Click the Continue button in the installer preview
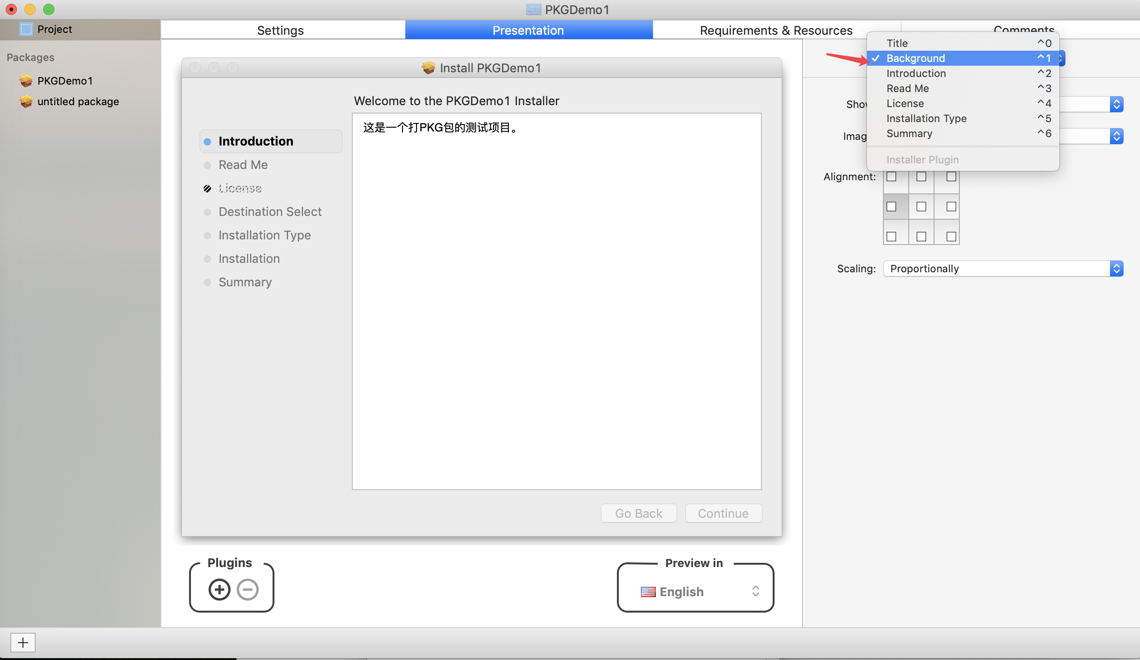This screenshot has height=660, width=1140. (723, 513)
